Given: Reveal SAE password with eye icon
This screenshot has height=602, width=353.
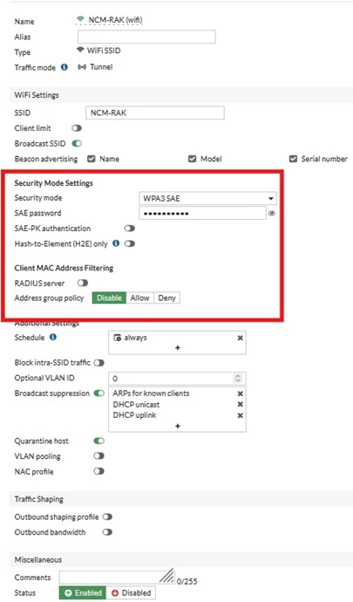Looking at the screenshot, I should tap(272, 214).
